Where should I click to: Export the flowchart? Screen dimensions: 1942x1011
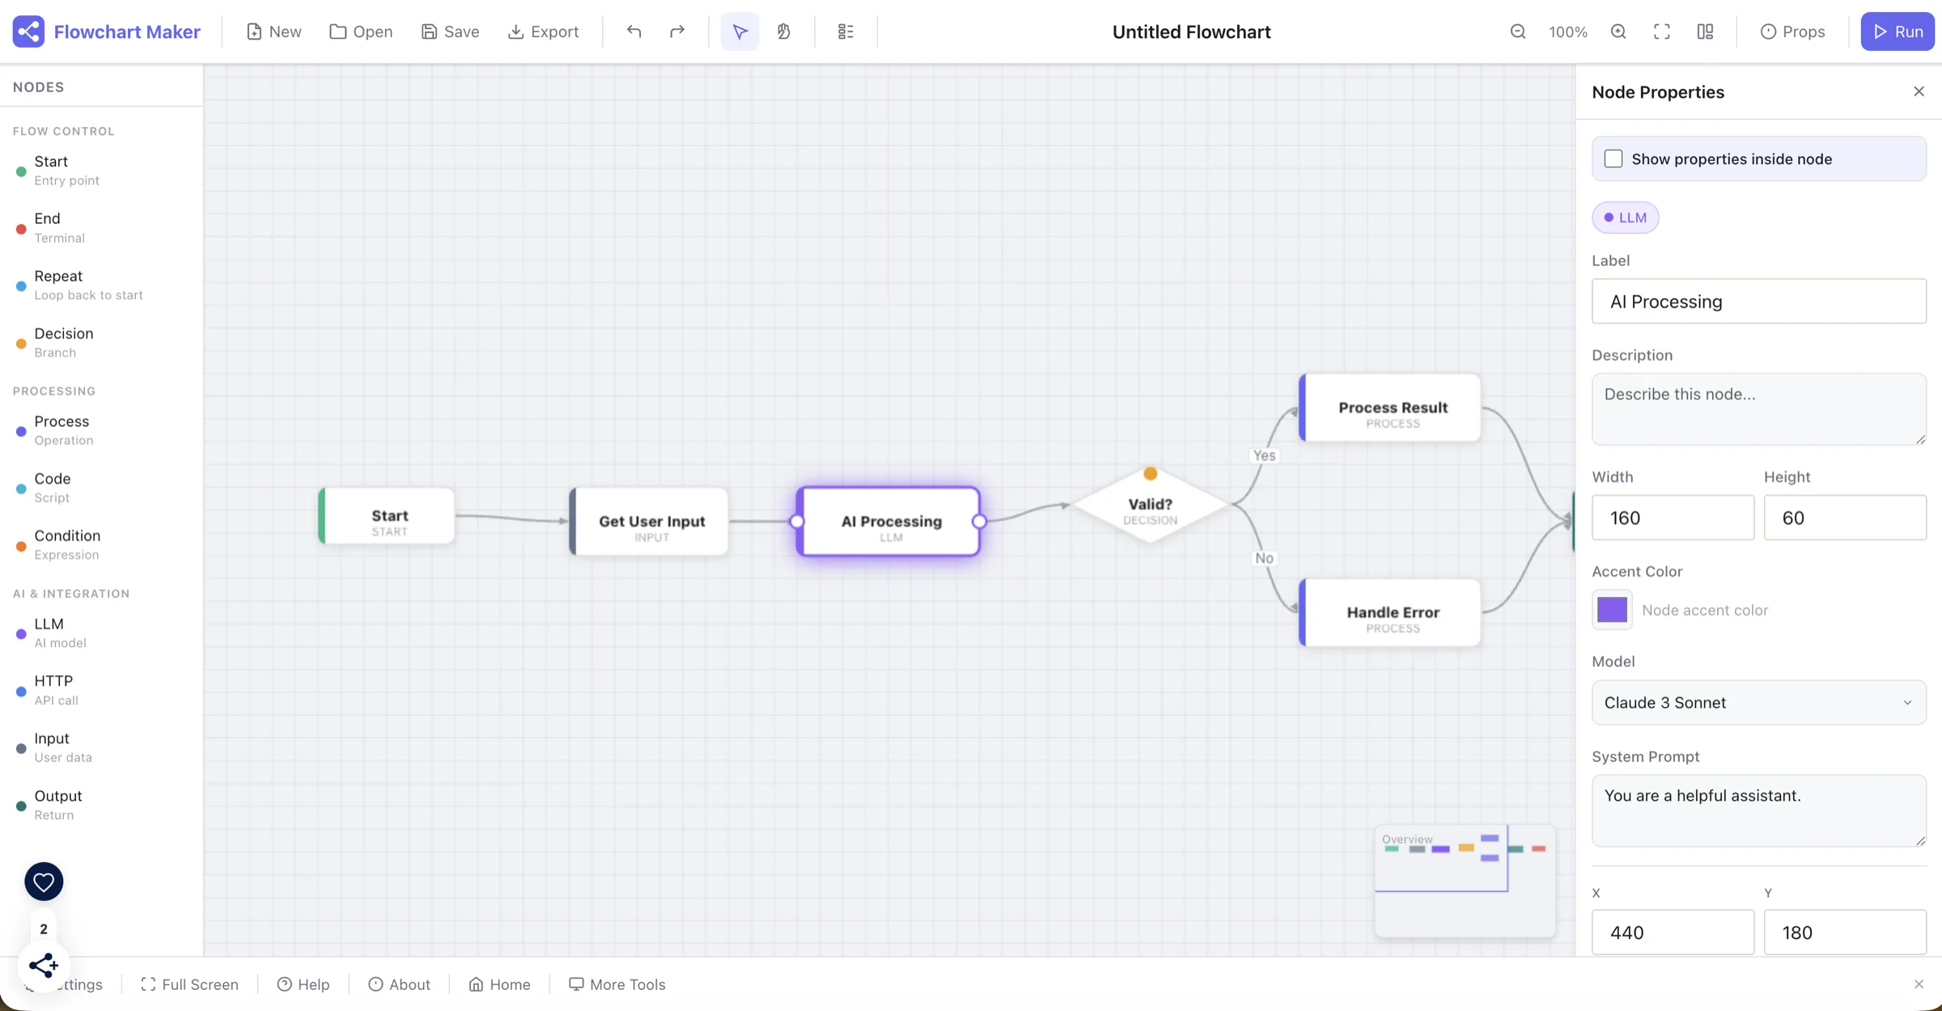coord(543,32)
